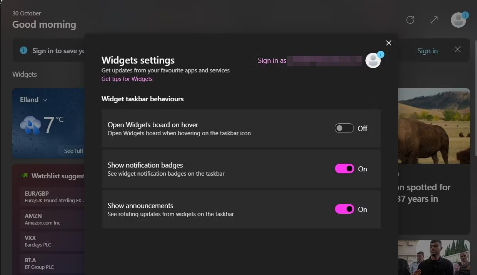Click the info icon on sign-in banner

[x=23, y=50]
